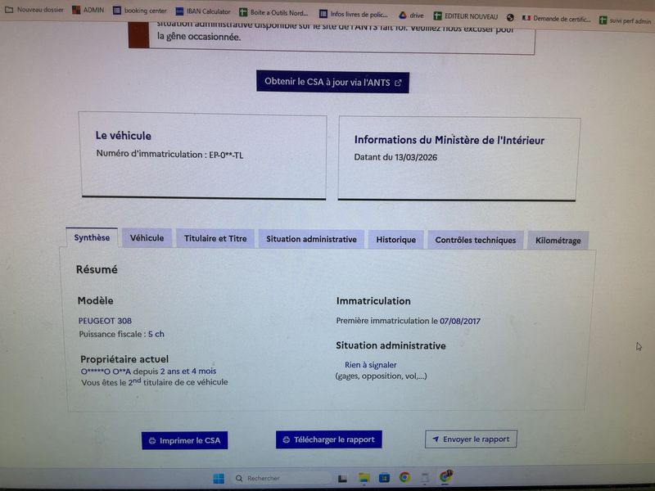Click the grey taskbar icon between the Chrome icons

[x=425, y=478]
